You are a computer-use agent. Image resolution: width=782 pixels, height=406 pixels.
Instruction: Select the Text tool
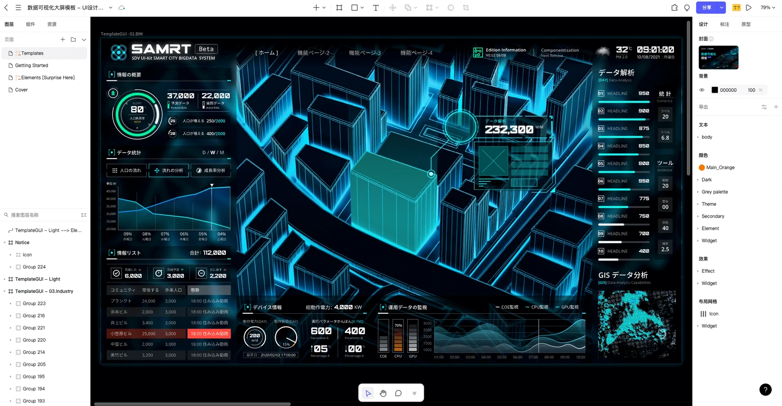pyautogui.click(x=376, y=8)
